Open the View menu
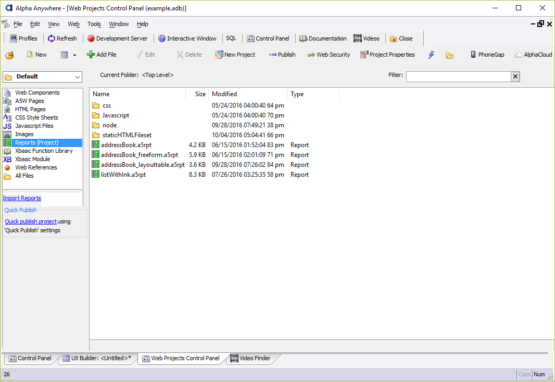This screenshot has height=382, width=555. [x=54, y=24]
